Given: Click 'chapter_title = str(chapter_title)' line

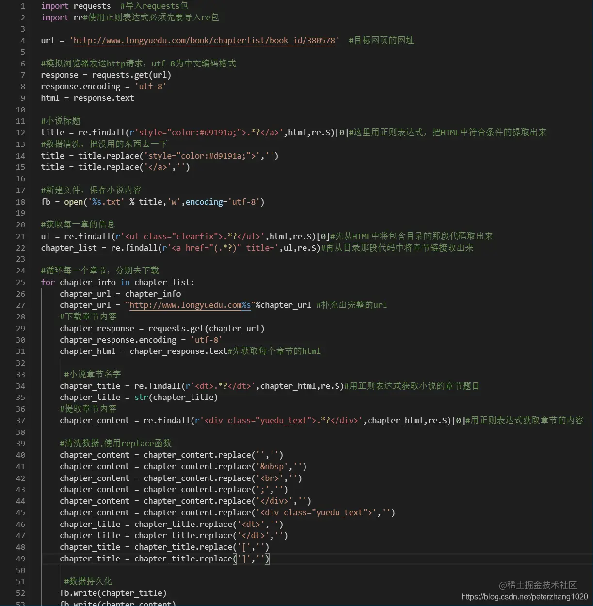Looking at the screenshot, I should (139, 398).
